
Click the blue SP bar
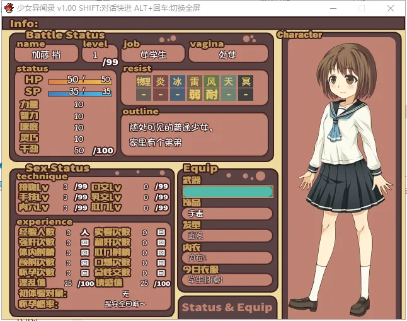click(80, 94)
